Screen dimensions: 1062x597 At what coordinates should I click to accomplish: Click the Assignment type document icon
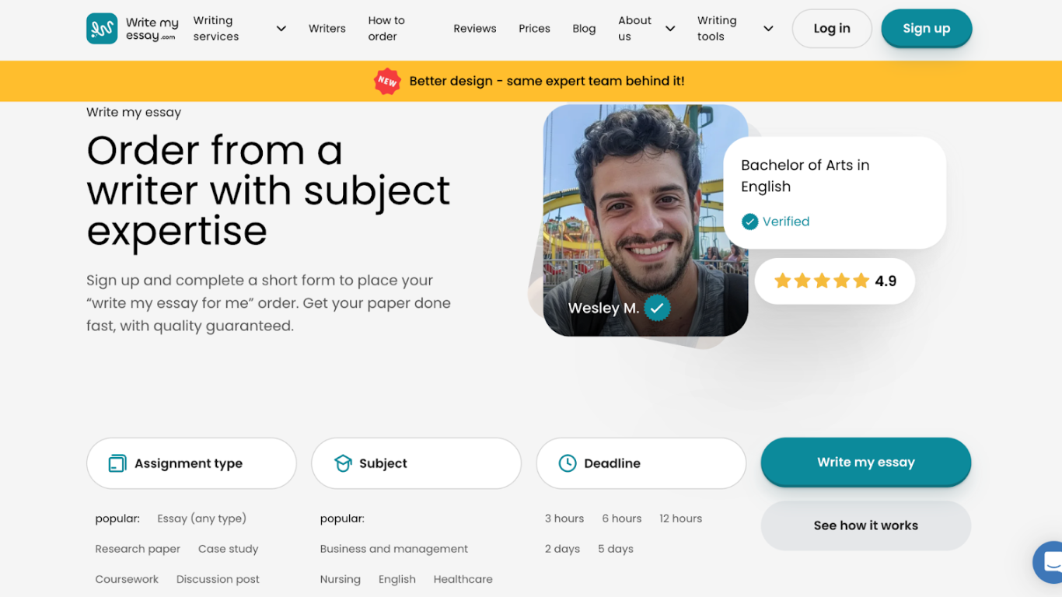coord(117,463)
